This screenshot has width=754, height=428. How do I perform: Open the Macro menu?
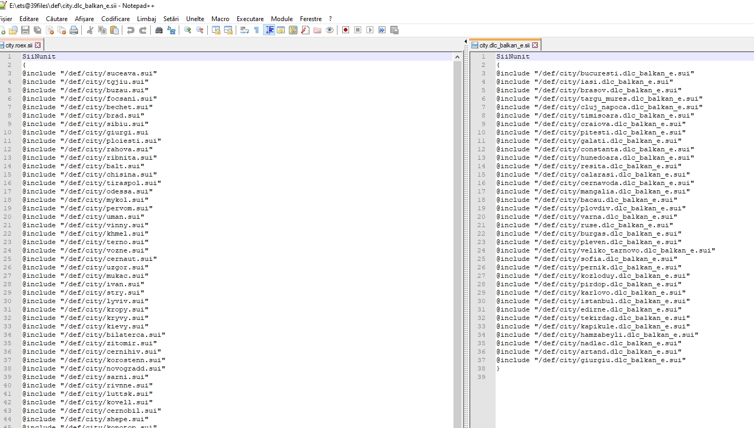(220, 19)
